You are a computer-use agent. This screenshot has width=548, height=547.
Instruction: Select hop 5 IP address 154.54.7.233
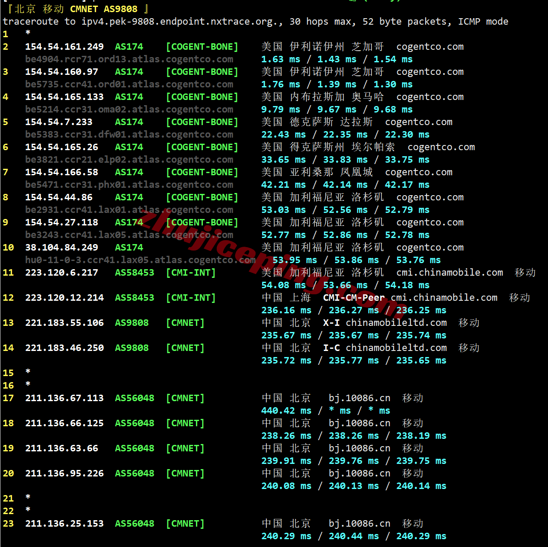(59, 122)
